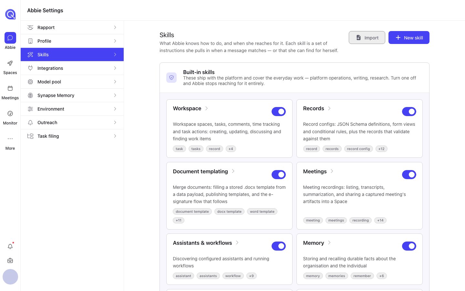Screen dimensions: 465x291
Task: Click the Synapse Memory brain icon
Action: pyautogui.click(x=30, y=95)
